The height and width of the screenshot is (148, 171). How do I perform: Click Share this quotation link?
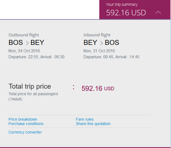coord(93,124)
